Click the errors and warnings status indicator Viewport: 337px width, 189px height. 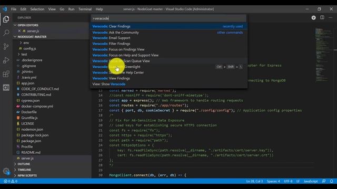tap(11, 181)
